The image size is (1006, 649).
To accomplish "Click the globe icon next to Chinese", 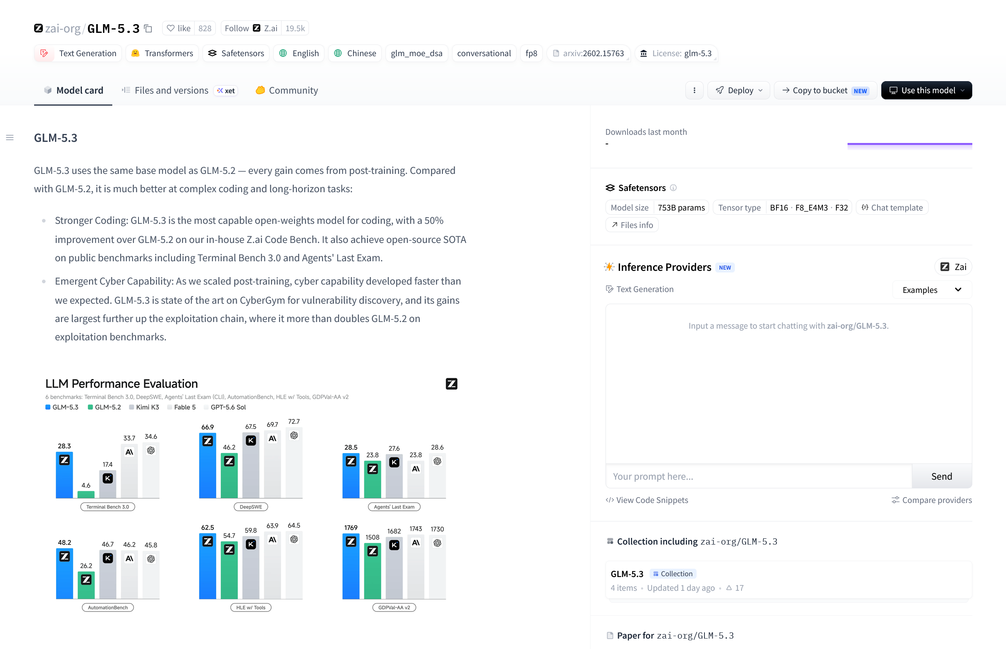I will tap(338, 53).
